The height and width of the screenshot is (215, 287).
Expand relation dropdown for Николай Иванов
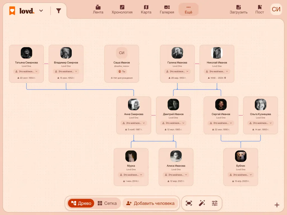pyautogui.click(x=217, y=71)
